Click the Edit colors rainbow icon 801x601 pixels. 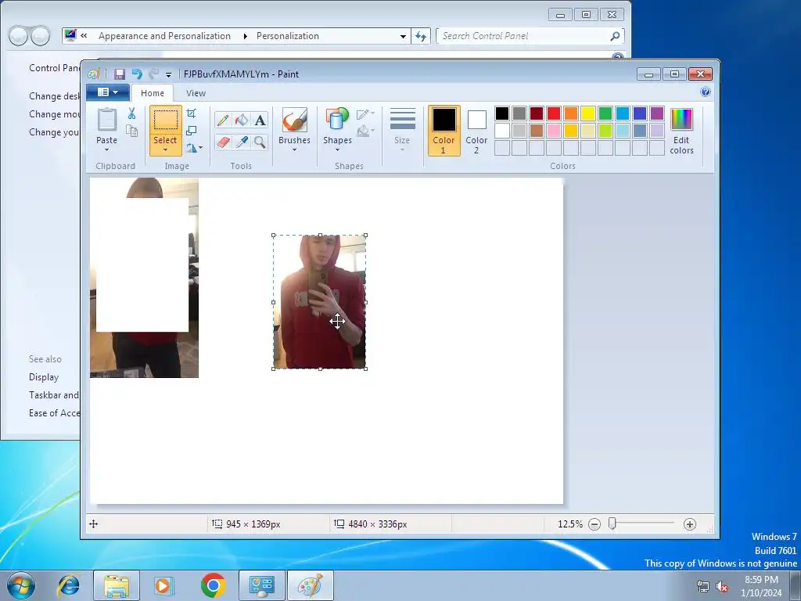(681, 120)
